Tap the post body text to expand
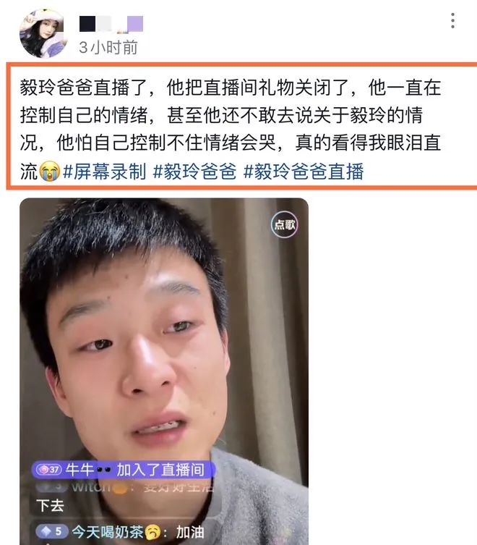This screenshot has width=477, height=545. point(231,130)
